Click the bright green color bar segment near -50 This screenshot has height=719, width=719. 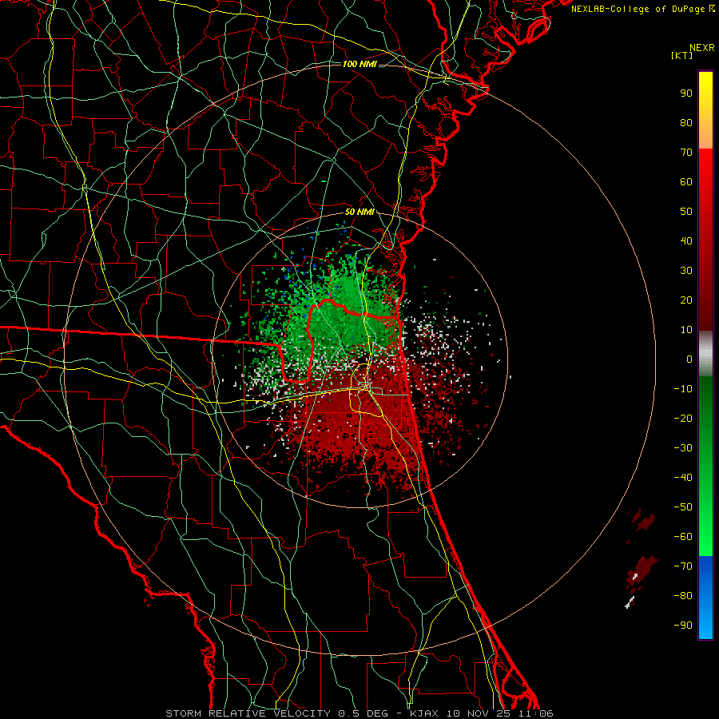705,507
